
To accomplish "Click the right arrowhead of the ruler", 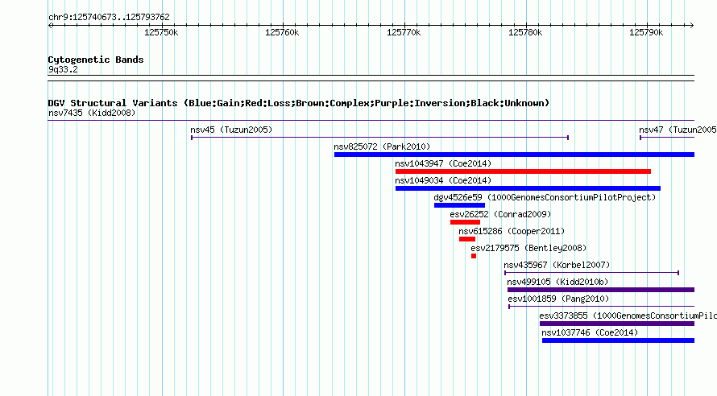I will click(691, 26).
